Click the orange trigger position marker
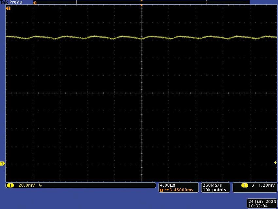The height and width of the screenshot is (209, 278). [x=142, y=5]
